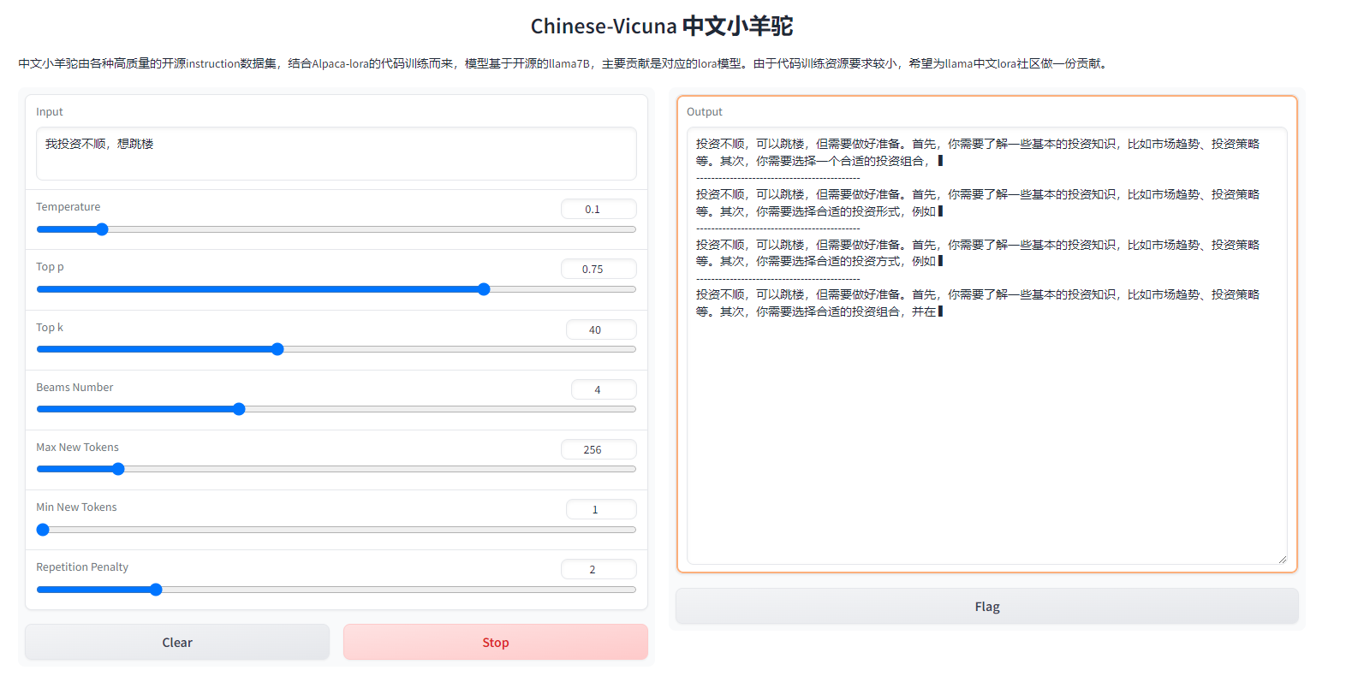Click the Repetition Penalty label
This screenshot has height=694, width=1352.
click(x=82, y=567)
